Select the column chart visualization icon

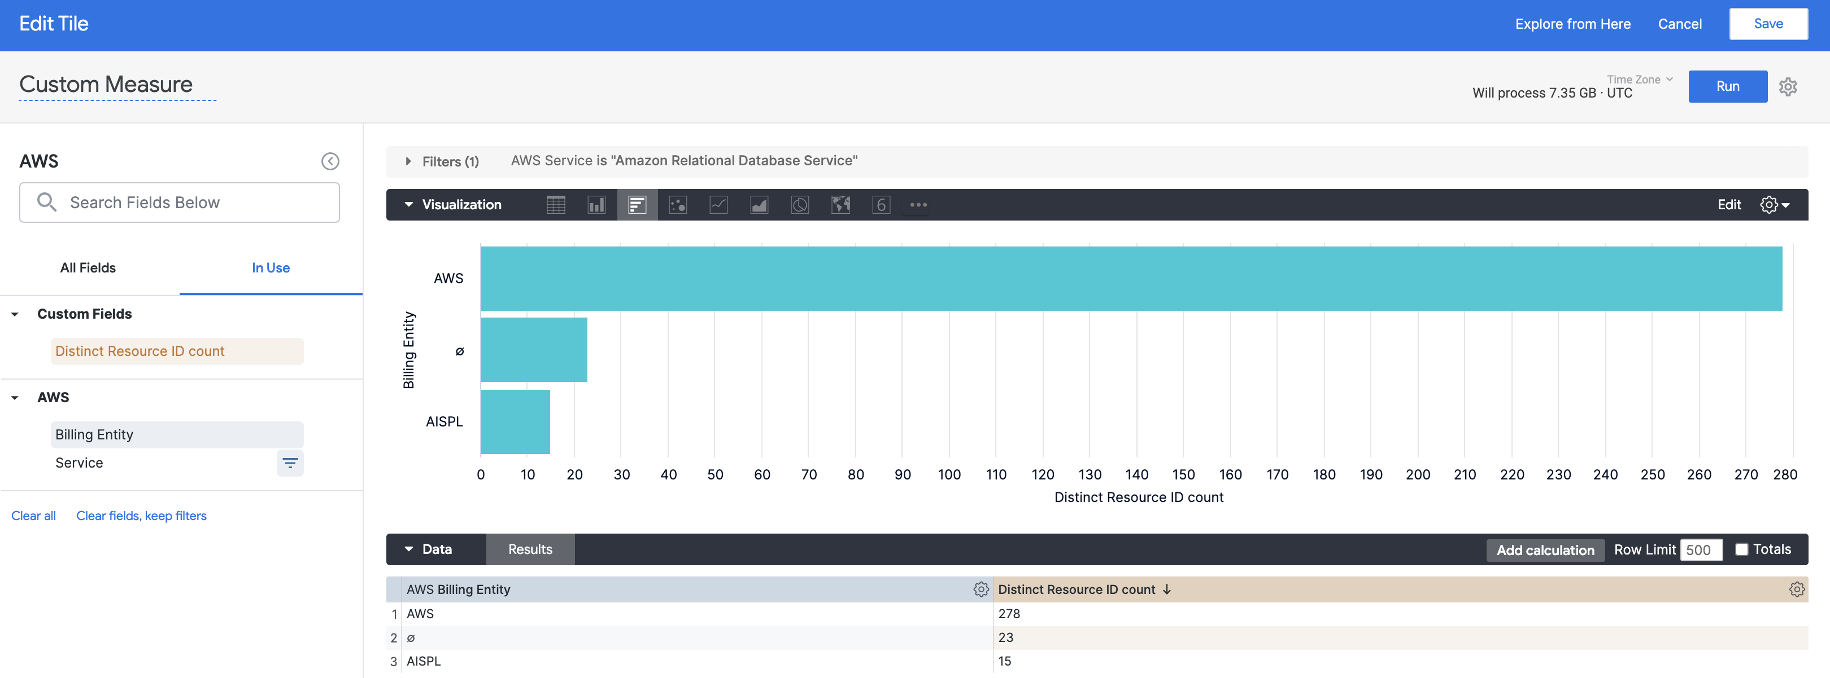coord(596,205)
